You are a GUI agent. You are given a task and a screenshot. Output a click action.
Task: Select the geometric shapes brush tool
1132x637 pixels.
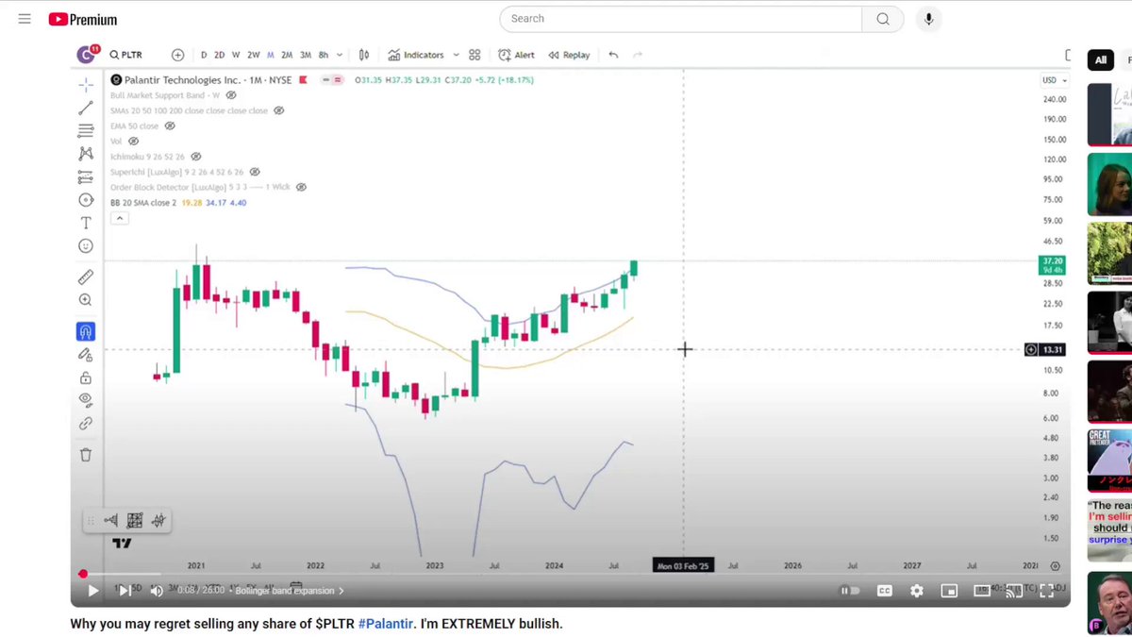pos(86,200)
